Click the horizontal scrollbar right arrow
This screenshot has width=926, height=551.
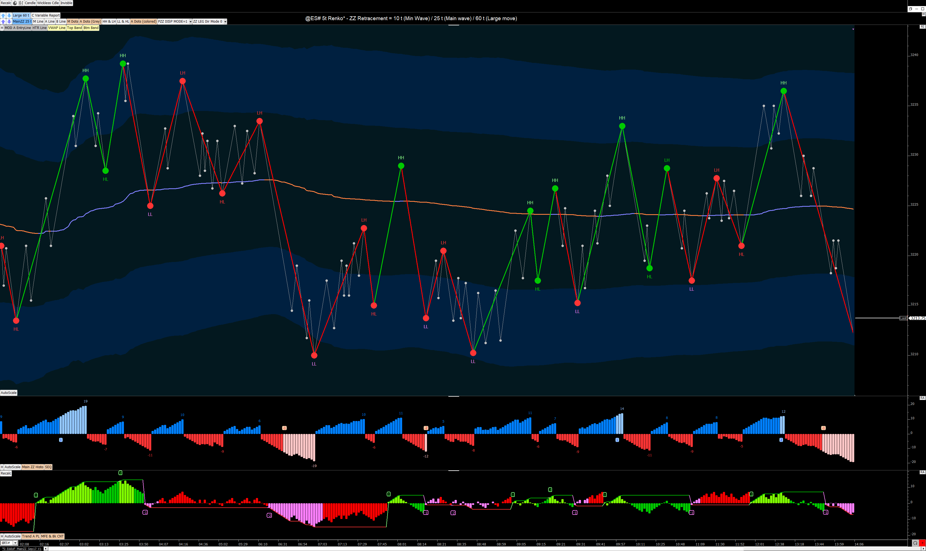pos(924,549)
